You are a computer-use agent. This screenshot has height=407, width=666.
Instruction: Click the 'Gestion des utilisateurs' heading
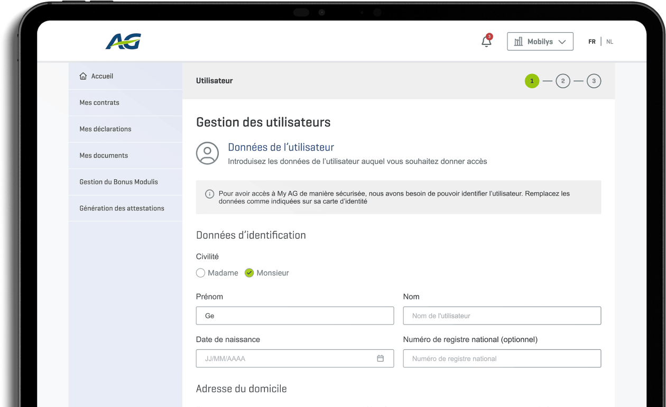pyautogui.click(x=263, y=122)
